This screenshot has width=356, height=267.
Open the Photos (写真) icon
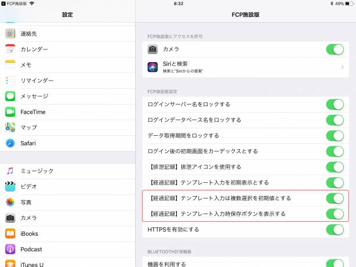(x=10, y=202)
